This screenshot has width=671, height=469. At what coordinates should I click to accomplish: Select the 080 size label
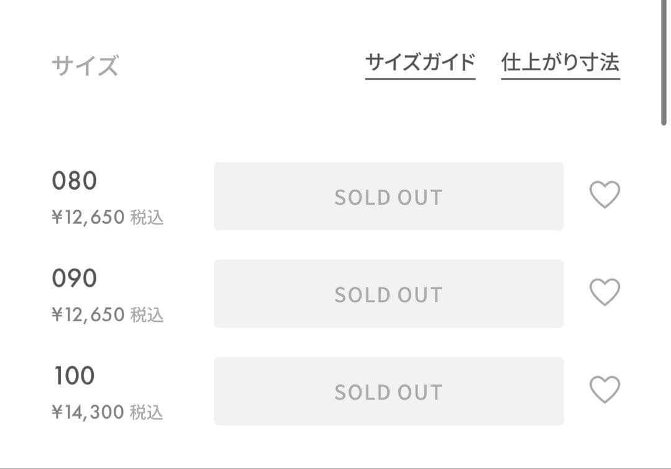pos(75,181)
